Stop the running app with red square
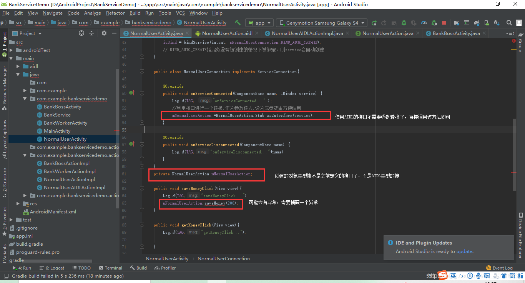The image size is (525, 283). point(444,23)
